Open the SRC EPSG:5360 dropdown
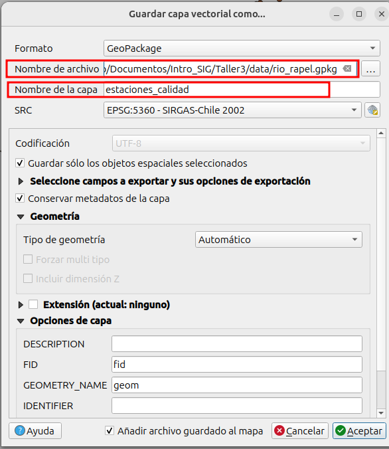This screenshot has height=449, width=389. point(232,110)
